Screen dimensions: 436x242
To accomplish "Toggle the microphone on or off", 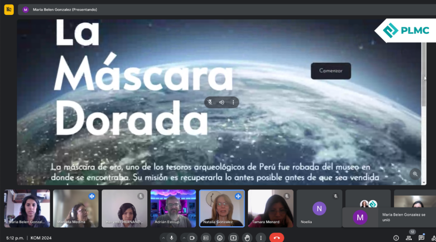I will [172, 238].
